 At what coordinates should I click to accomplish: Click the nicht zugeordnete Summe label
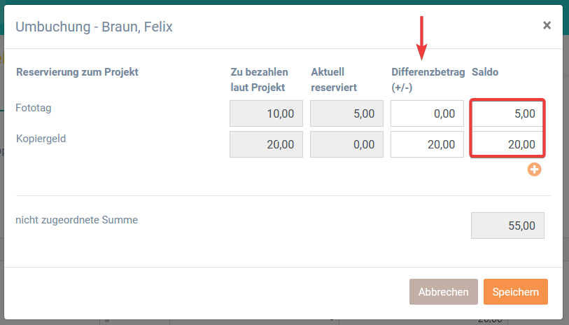(76, 220)
